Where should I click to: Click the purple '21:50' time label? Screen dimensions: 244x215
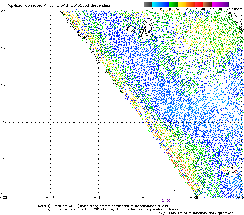coord(166,201)
